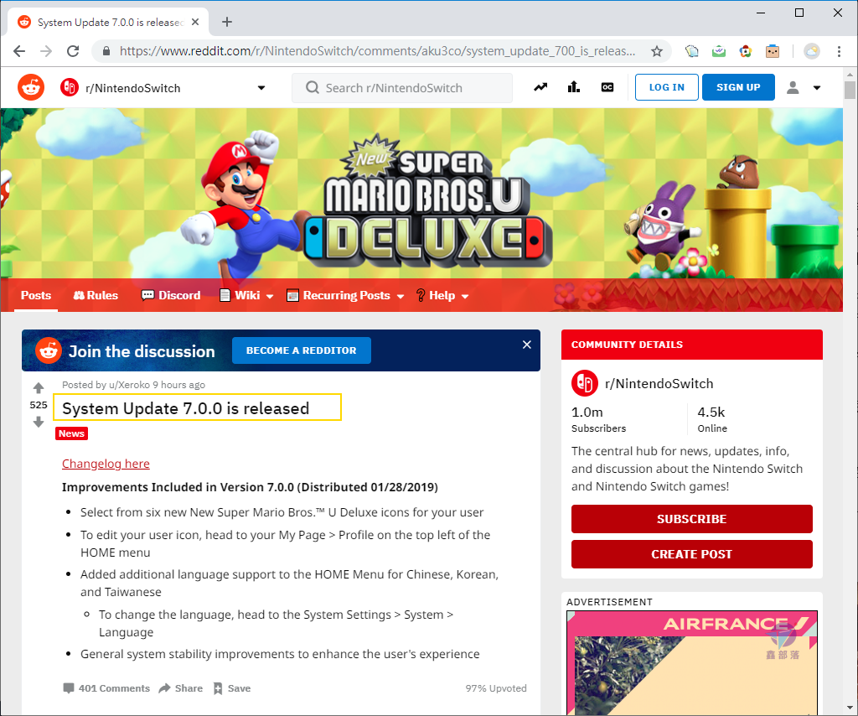Downvote the System Update post

click(39, 422)
